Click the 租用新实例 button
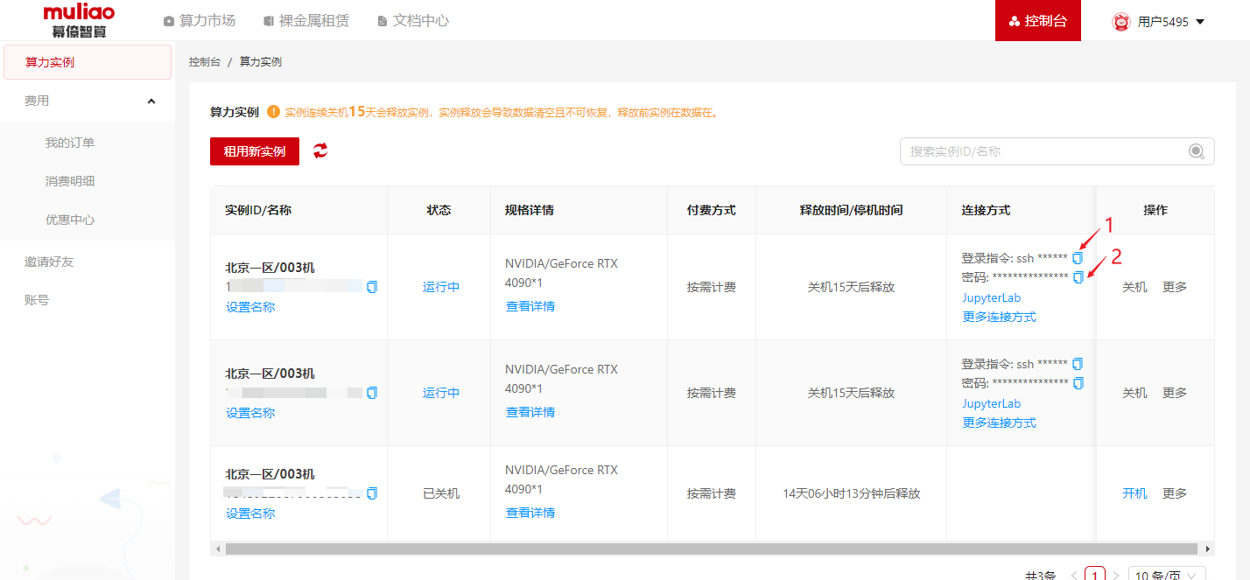Image resolution: width=1250 pixels, height=580 pixels. [254, 151]
